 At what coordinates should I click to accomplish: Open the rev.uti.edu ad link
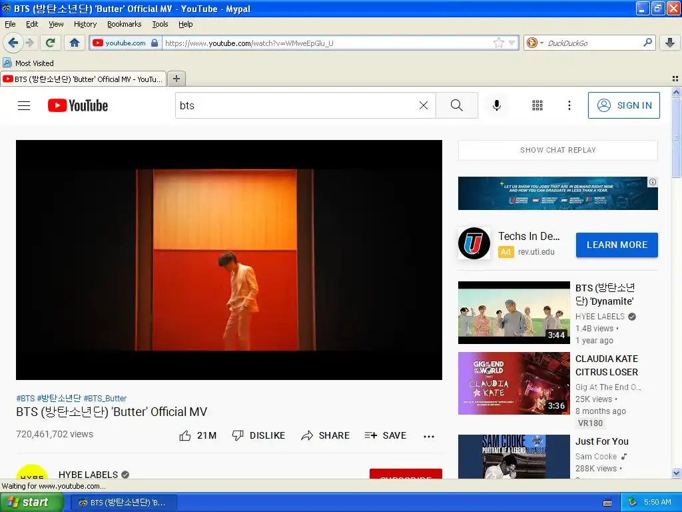[536, 251]
